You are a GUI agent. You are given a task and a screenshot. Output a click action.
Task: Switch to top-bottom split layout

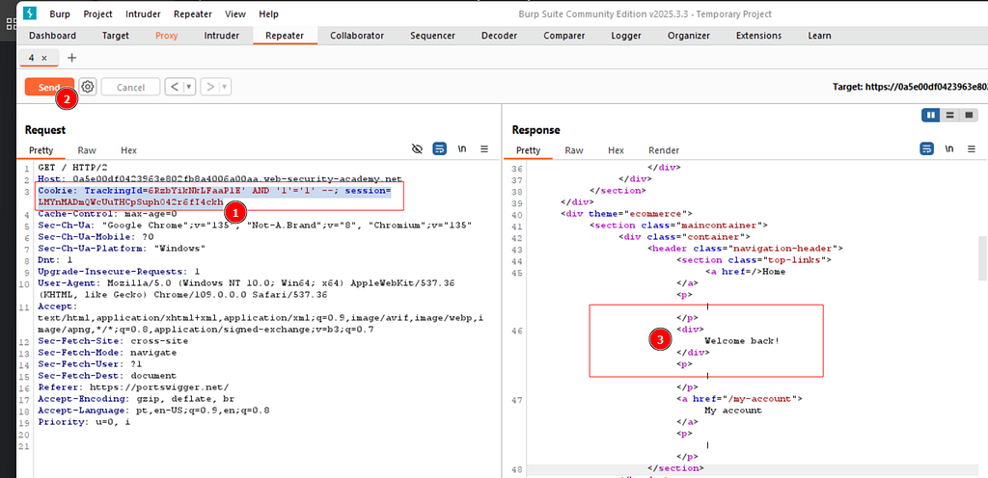(949, 115)
